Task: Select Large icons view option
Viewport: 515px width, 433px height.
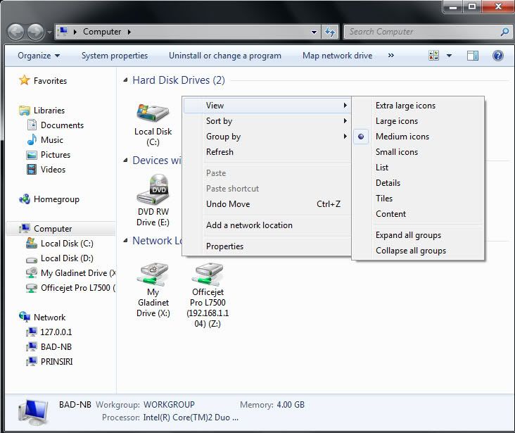Action: tap(396, 121)
